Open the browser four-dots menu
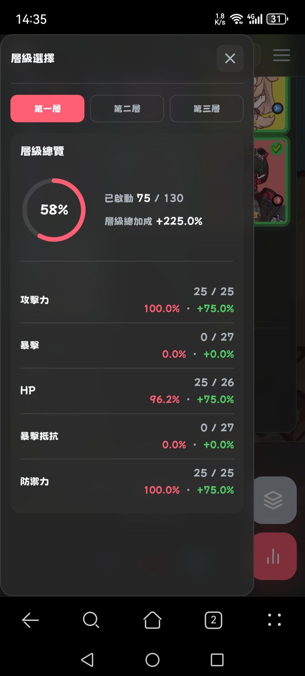Viewport: 305px width, 676px height. (x=274, y=620)
